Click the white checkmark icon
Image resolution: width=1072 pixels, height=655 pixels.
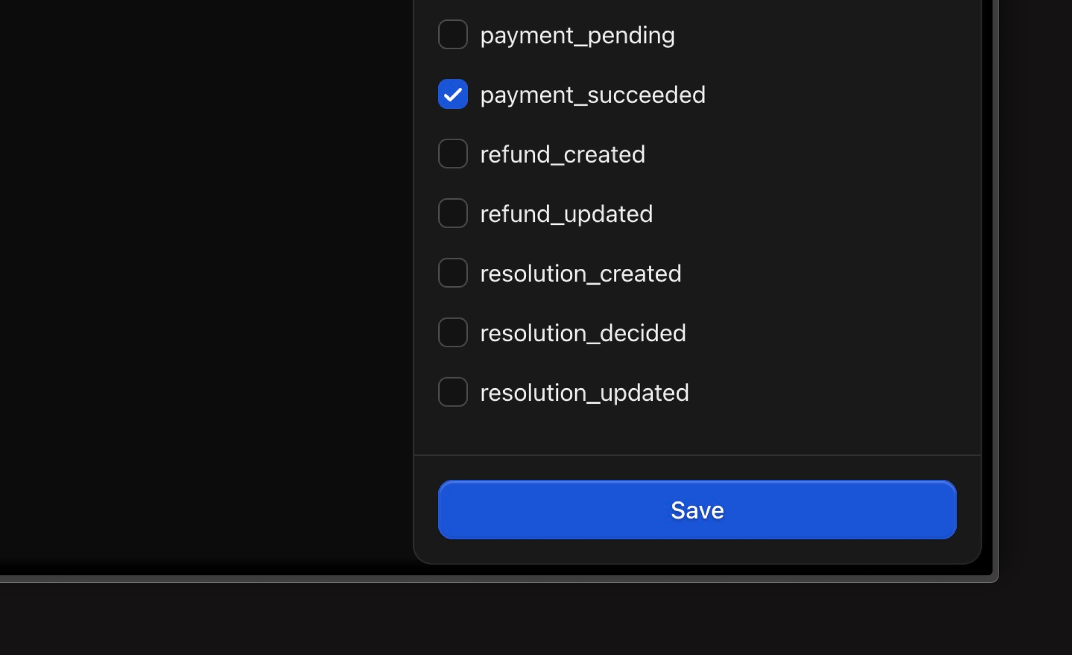(453, 95)
